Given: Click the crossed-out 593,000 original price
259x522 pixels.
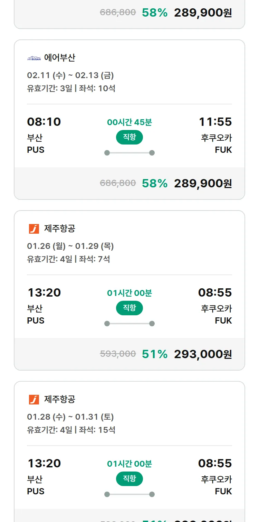Looking at the screenshot, I should [x=118, y=354].
